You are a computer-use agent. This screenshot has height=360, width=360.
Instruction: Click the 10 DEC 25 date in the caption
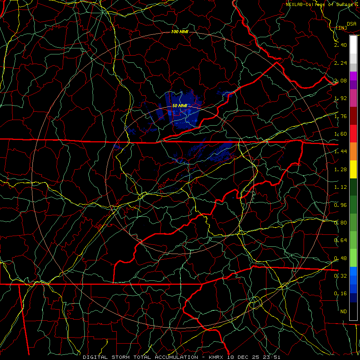pos(242,357)
